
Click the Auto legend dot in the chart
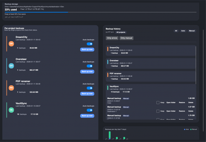[x=184, y=129]
